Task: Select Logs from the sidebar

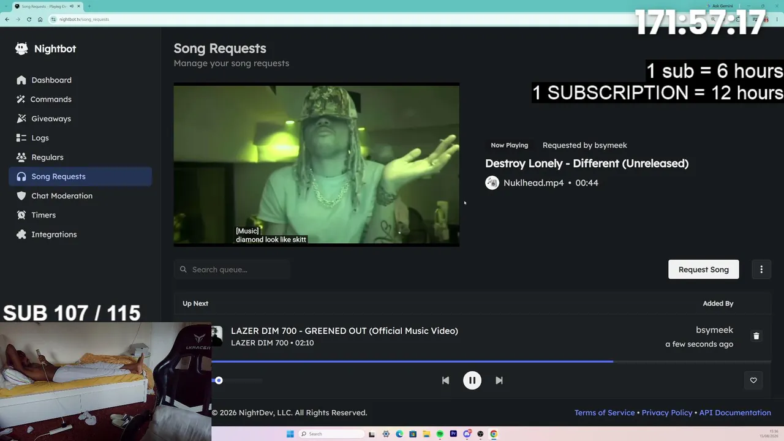Action: [80, 138]
